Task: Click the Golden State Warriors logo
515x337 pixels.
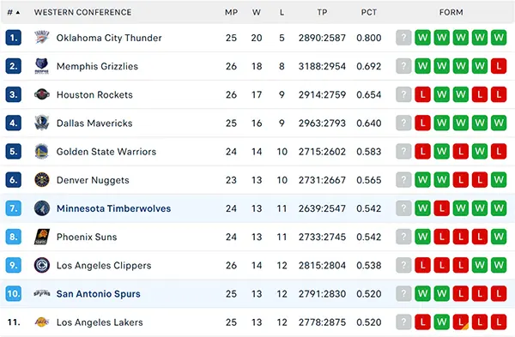Action: tap(42, 152)
